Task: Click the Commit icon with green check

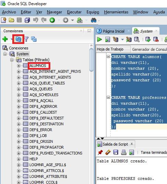Action: pos(148,39)
